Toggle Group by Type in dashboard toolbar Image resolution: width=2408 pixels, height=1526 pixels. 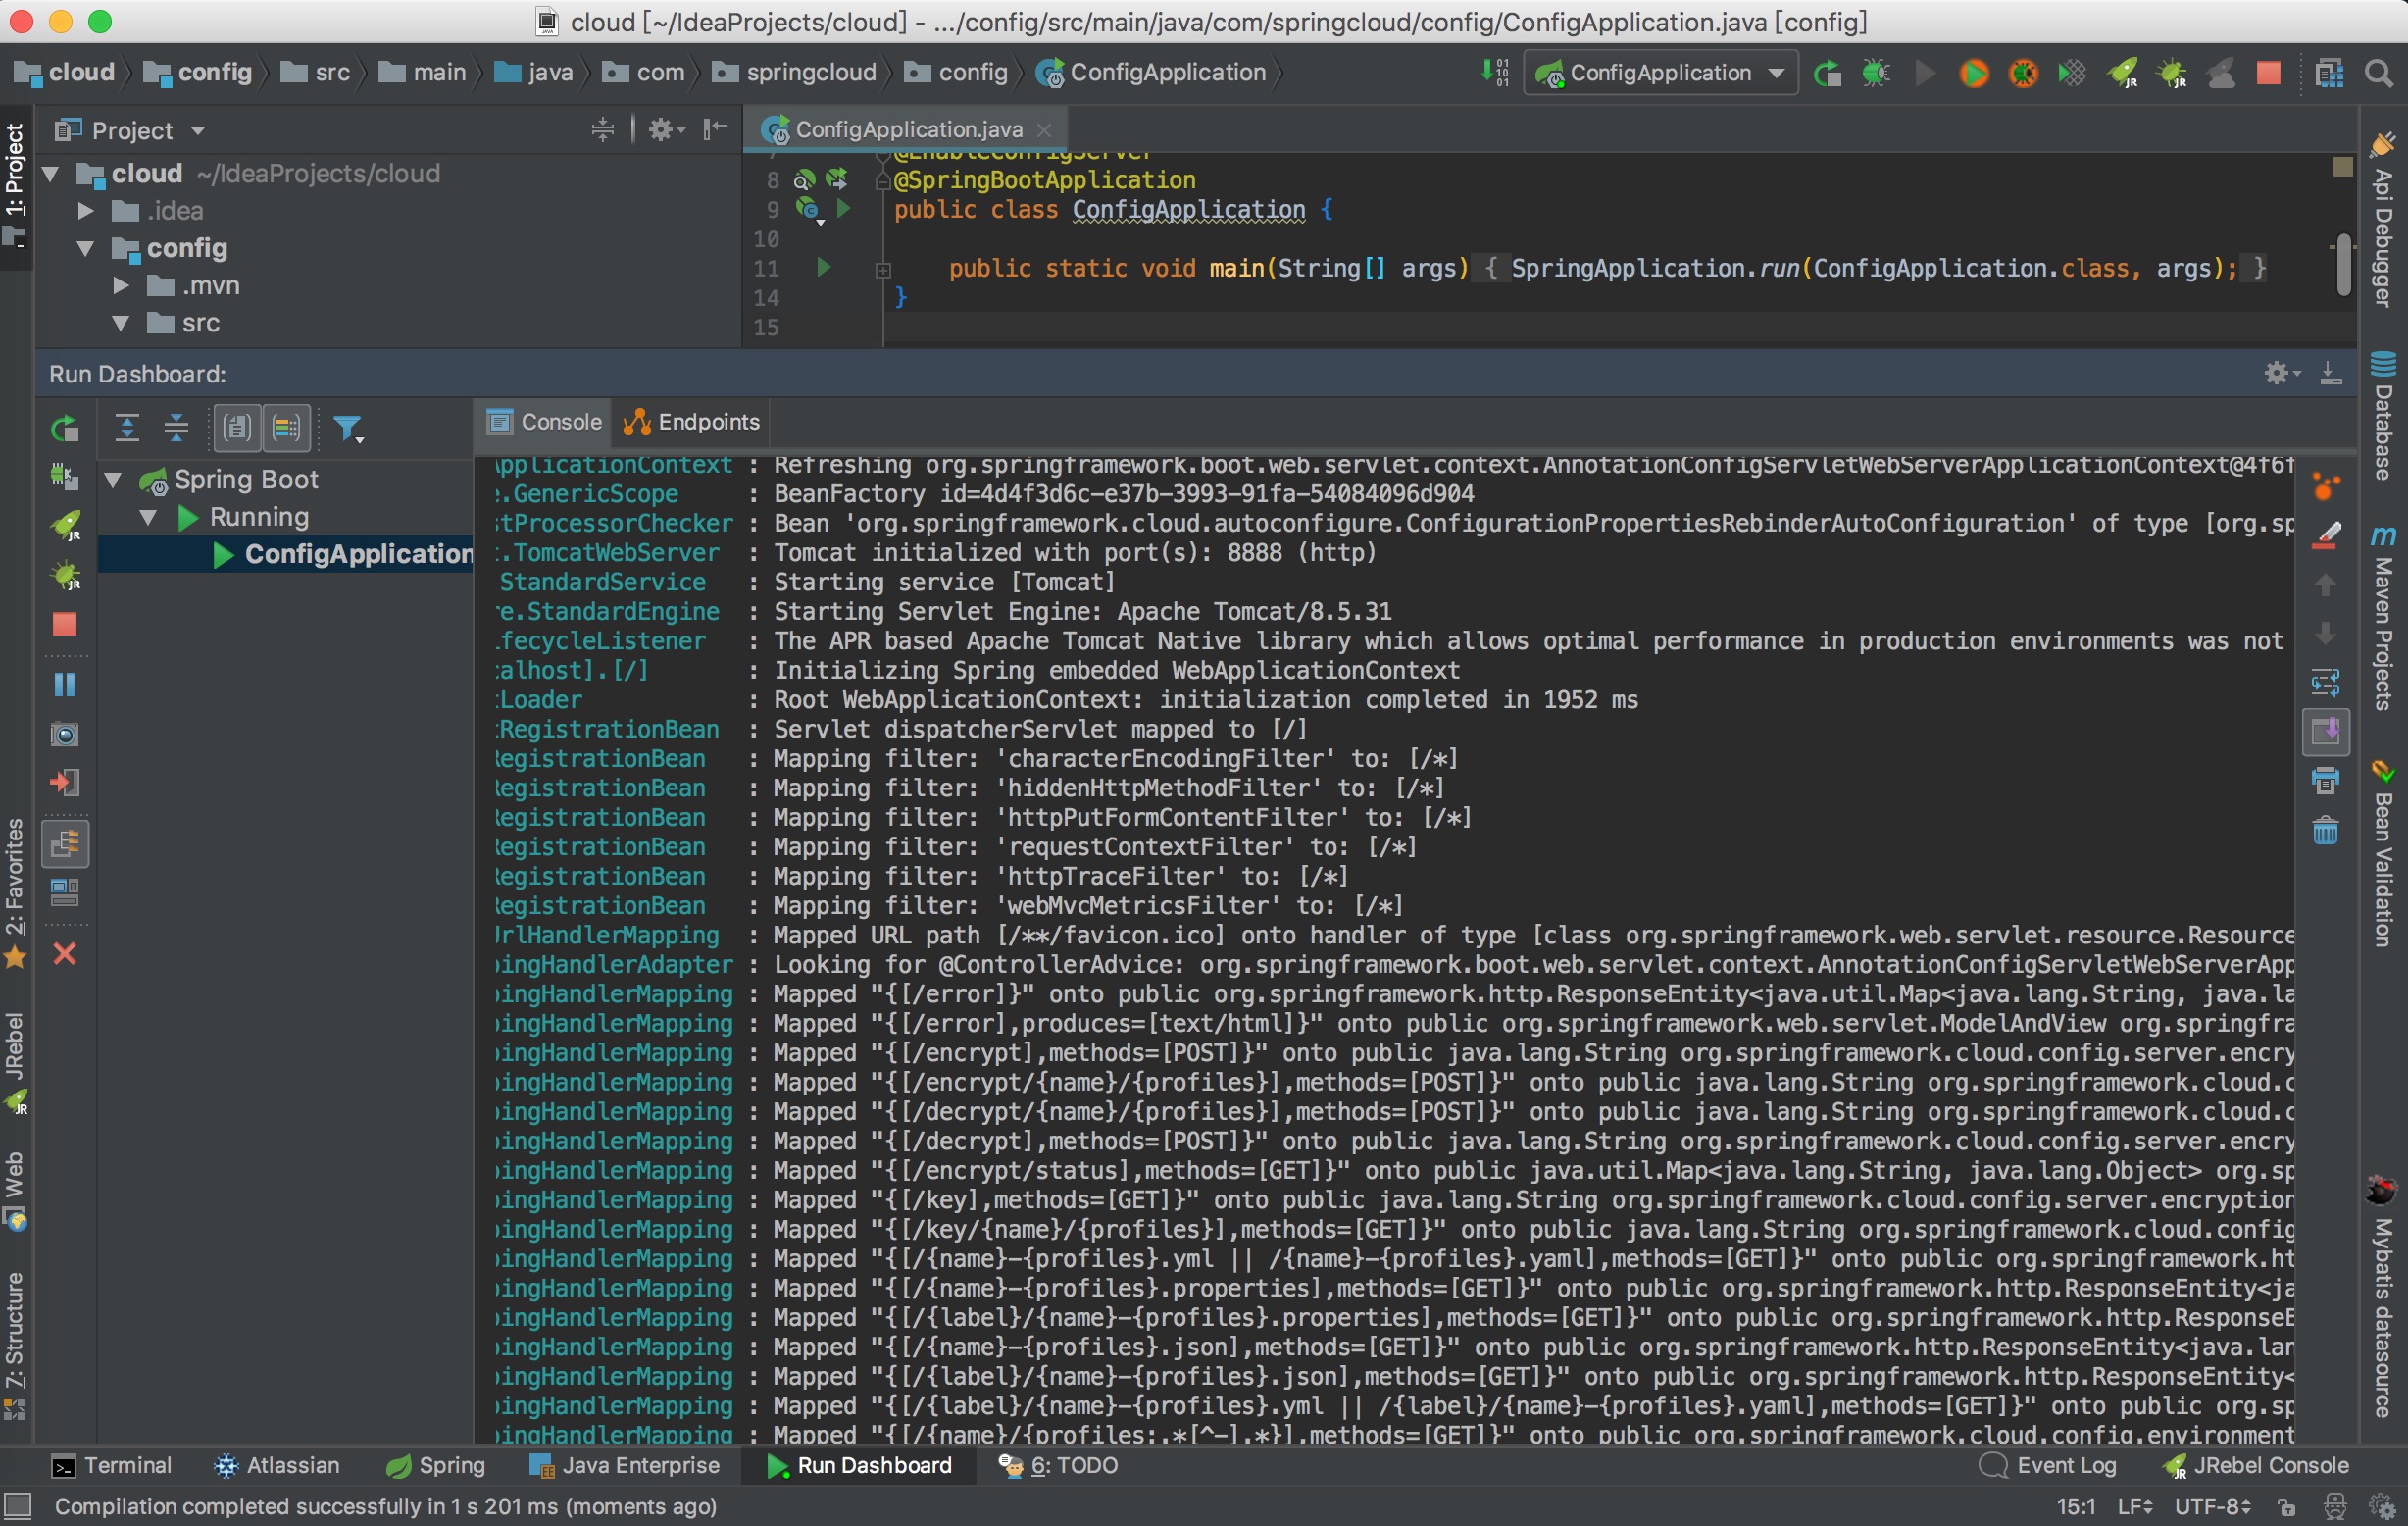click(237, 429)
